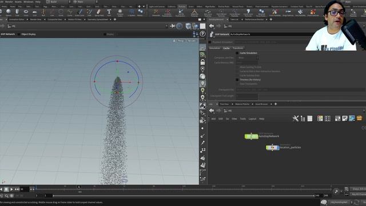Switch to the Performance Monitor tab
Viewport: 366px width, 206px height.
[x=254, y=19]
